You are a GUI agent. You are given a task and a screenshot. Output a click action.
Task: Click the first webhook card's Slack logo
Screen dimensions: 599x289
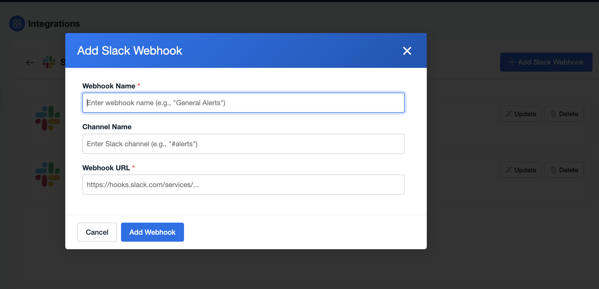pos(48,118)
